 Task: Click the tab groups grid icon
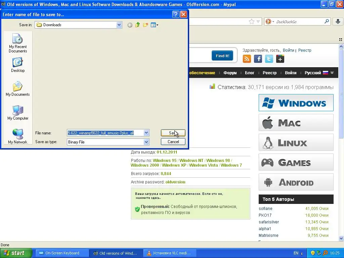[x=341, y=40]
